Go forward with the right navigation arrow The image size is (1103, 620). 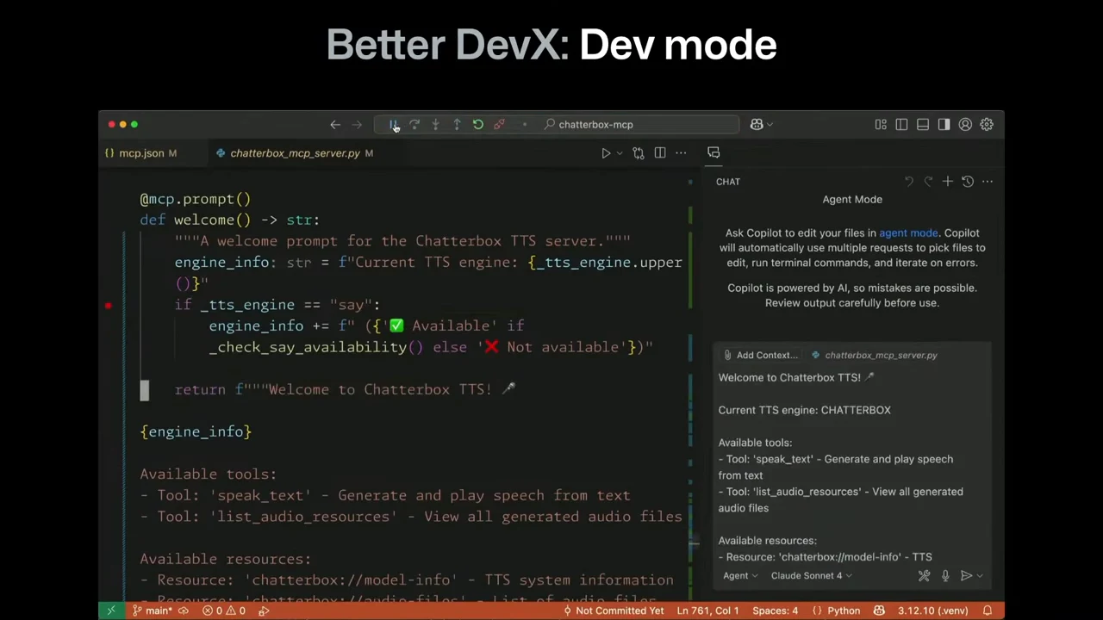pyautogui.click(x=357, y=125)
